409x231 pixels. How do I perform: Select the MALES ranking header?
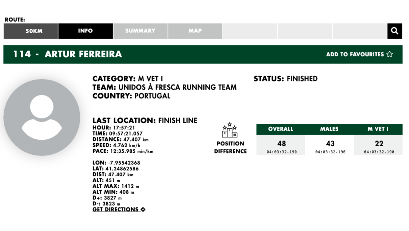330,129
